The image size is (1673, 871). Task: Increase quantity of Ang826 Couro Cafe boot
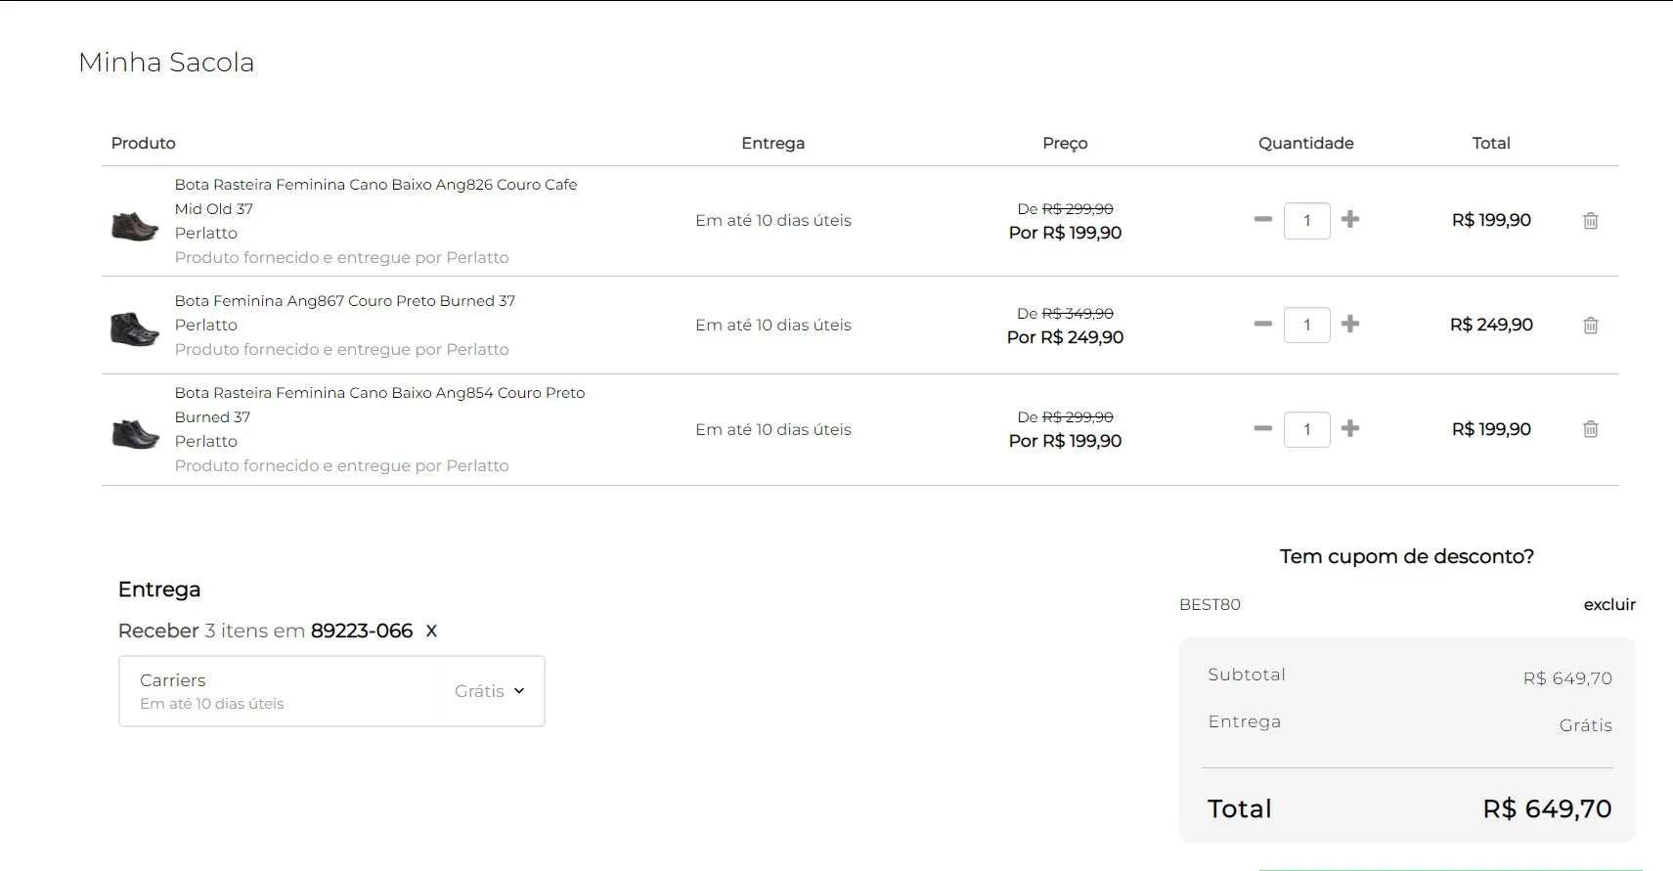pyautogui.click(x=1350, y=220)
